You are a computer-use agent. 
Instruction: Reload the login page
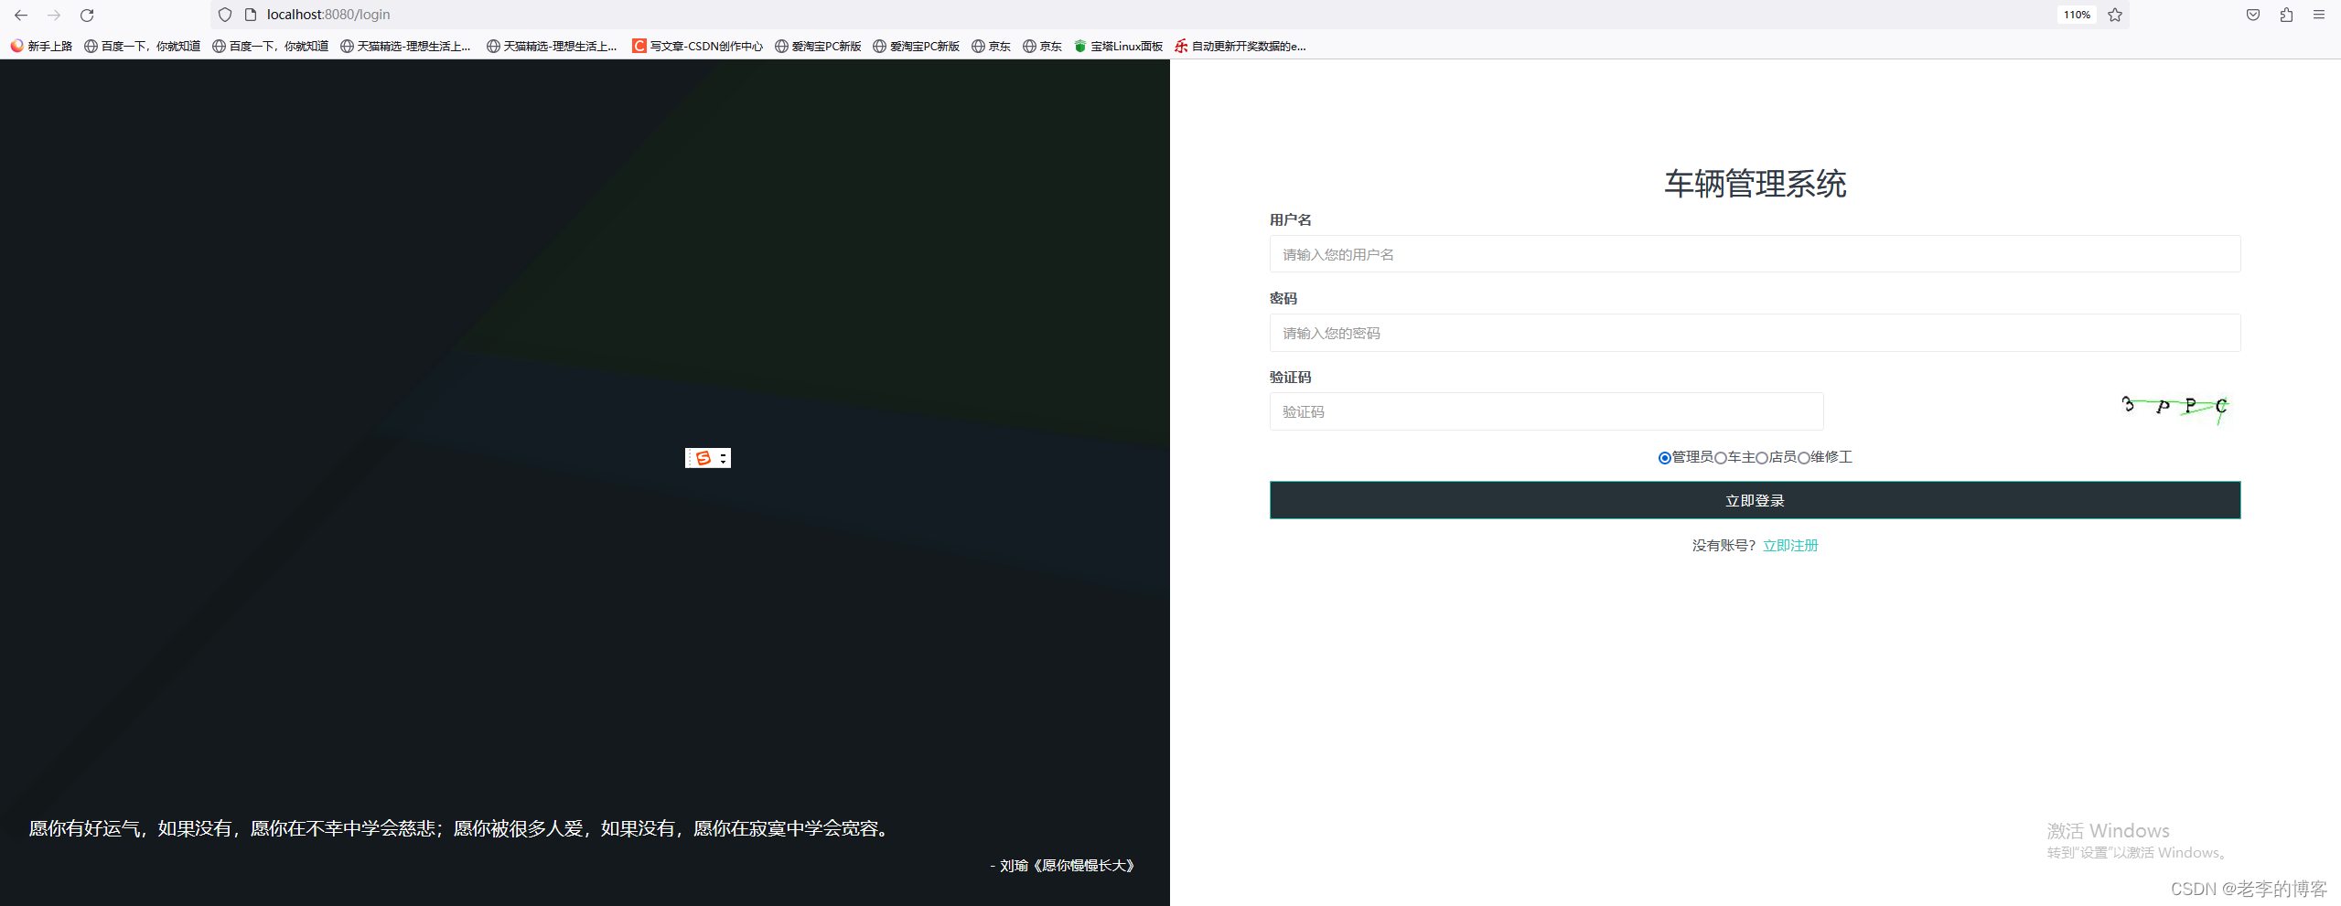click(86, 15)
